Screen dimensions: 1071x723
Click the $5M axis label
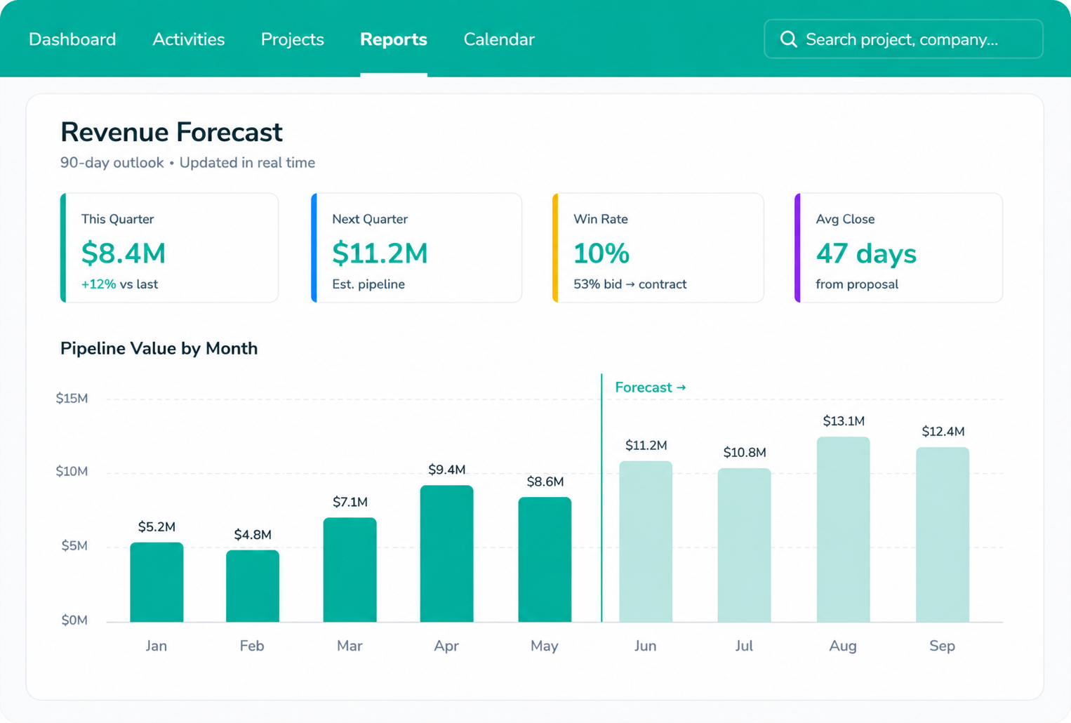74,546
